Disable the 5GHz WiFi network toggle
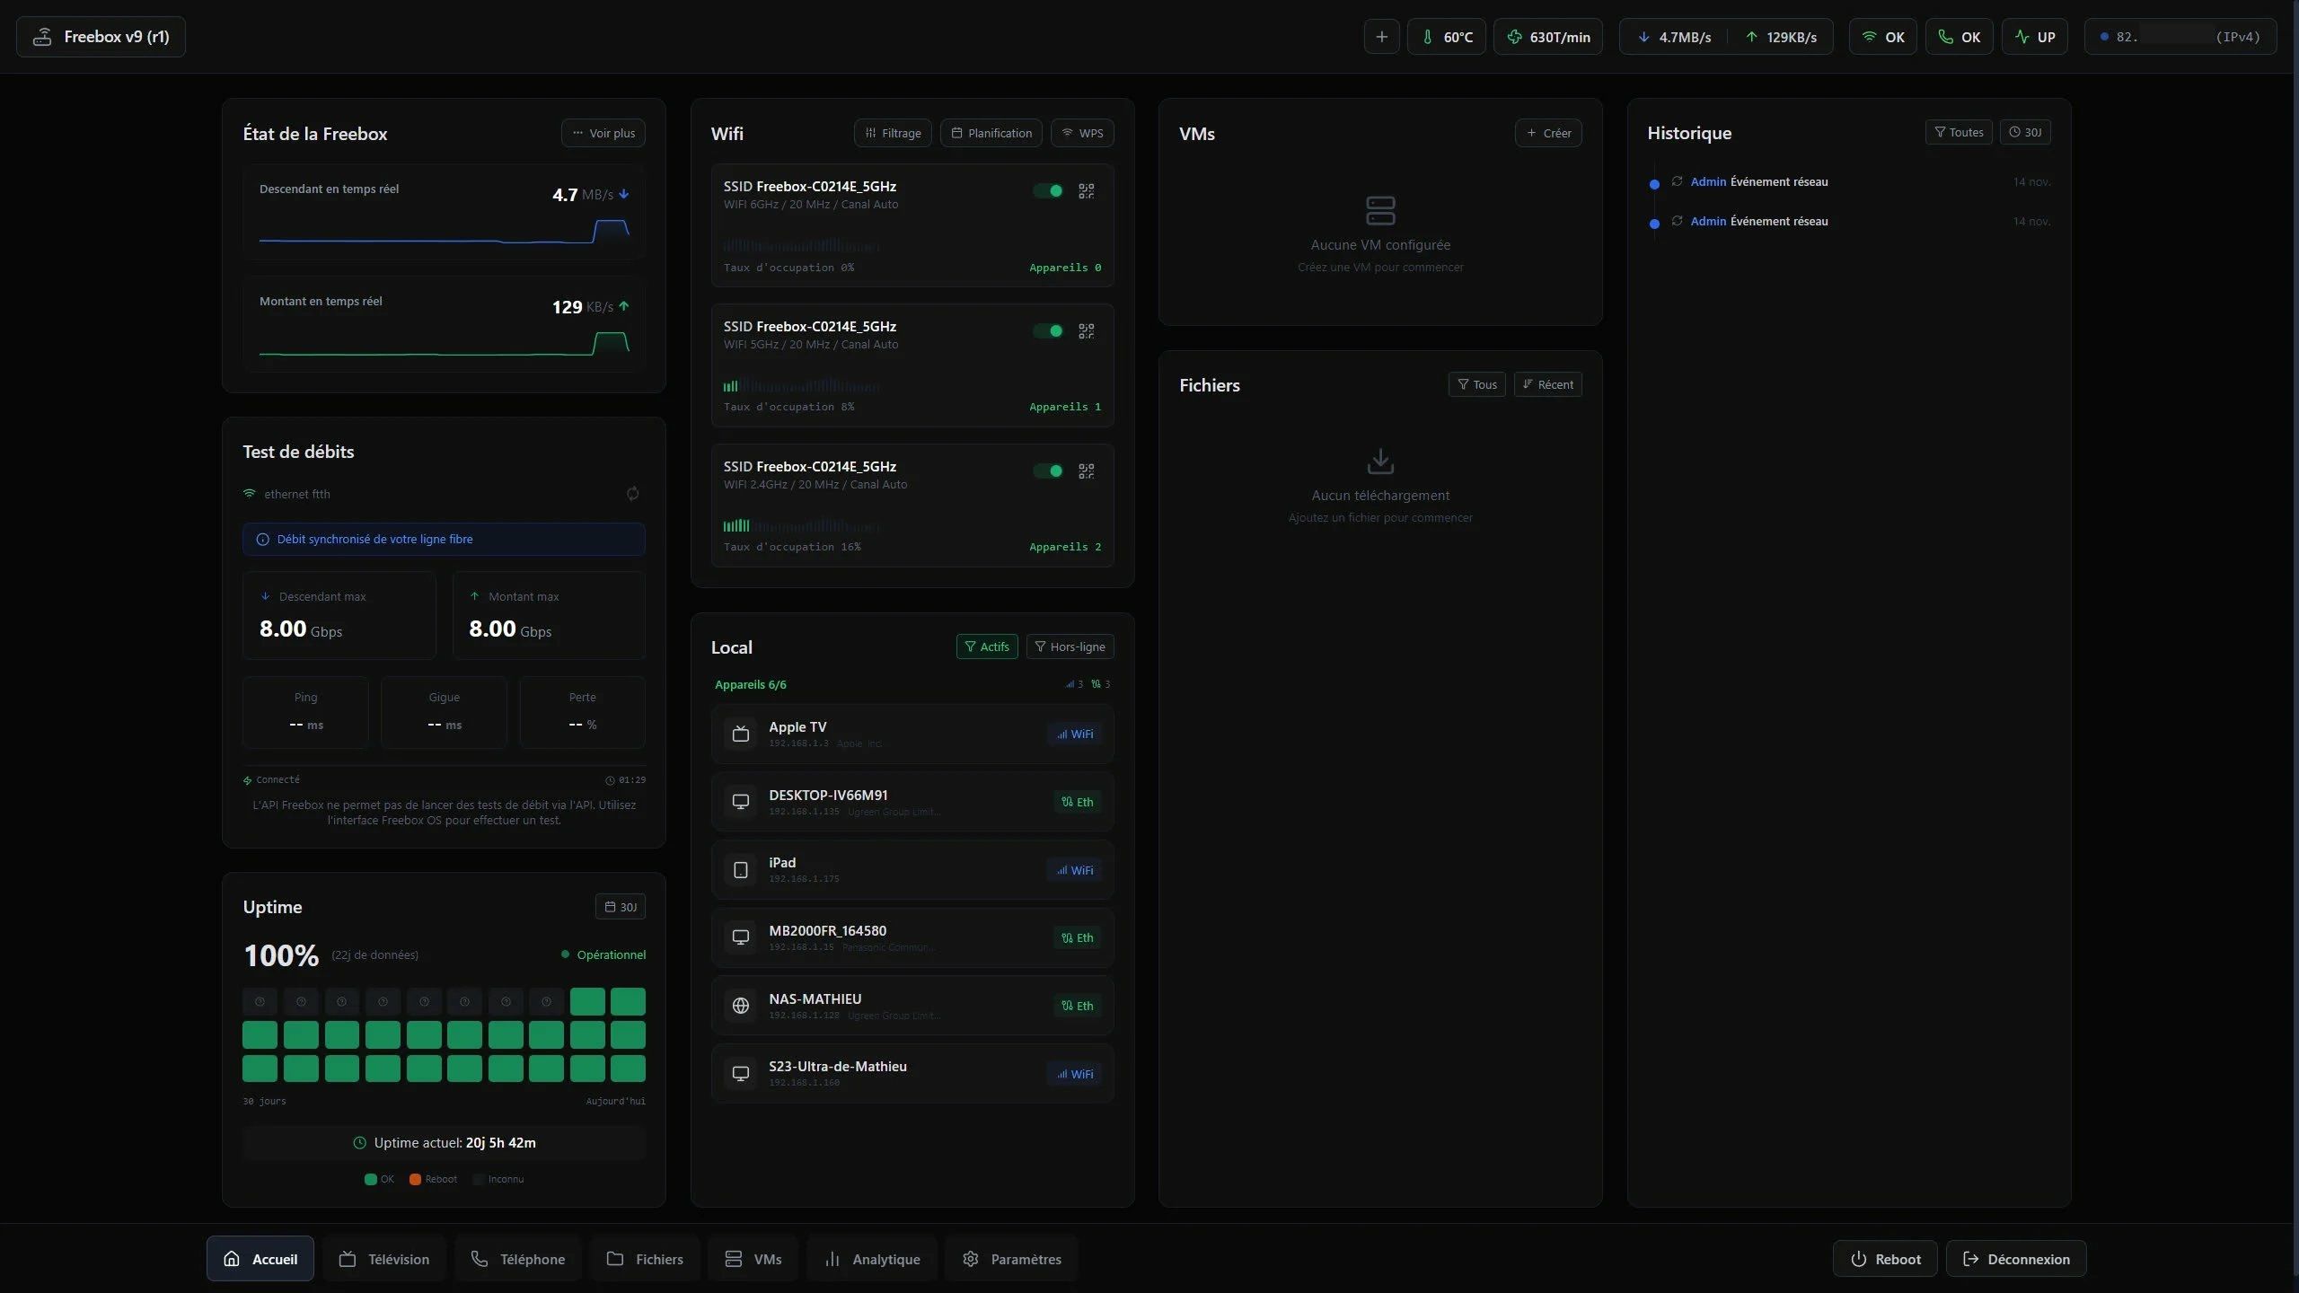2299x1293 pixels. click(1047, 330)
